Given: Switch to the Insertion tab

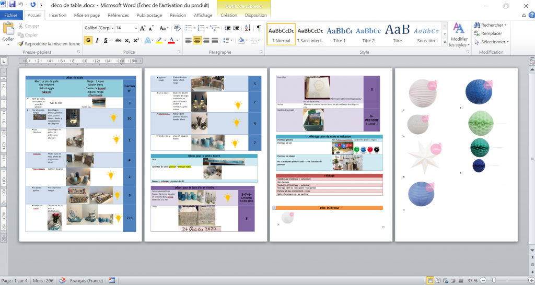Looking at the screenshot, I should 57,16.
